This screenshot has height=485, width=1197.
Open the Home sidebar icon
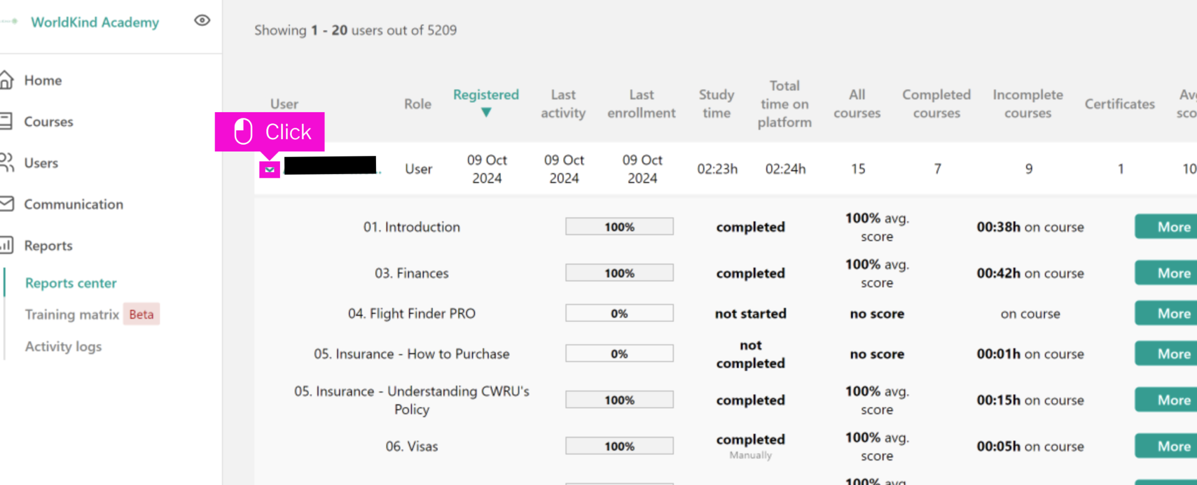pos(6,80)
